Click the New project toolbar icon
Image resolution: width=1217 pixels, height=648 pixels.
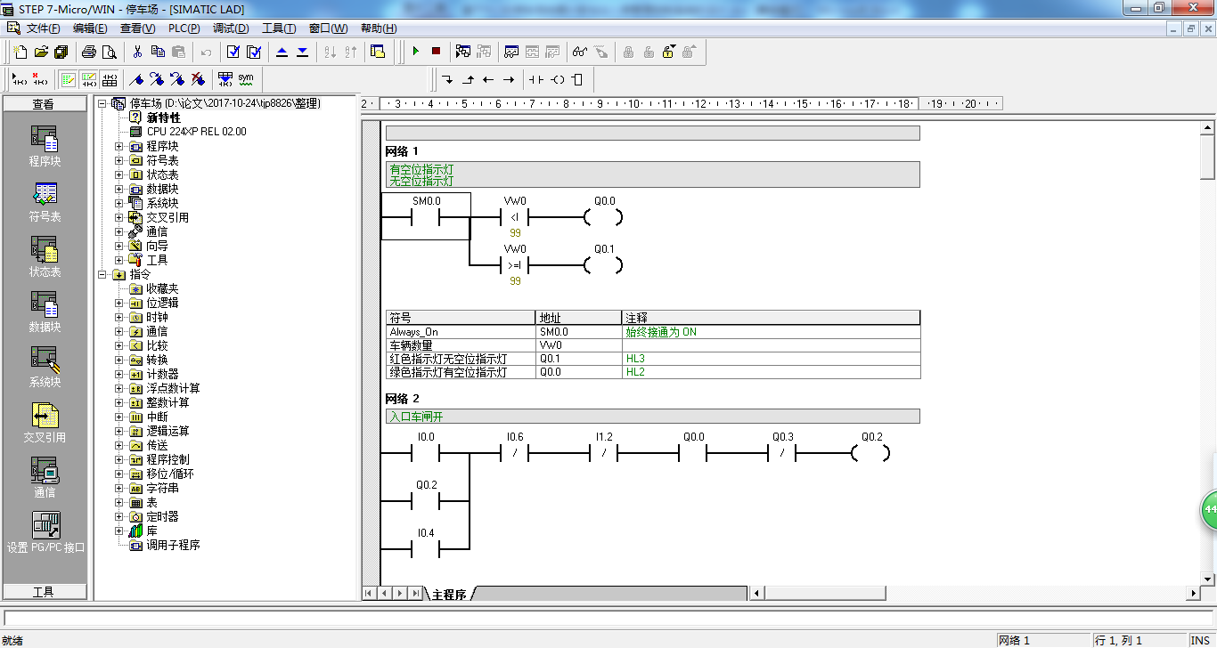[20, 52]
